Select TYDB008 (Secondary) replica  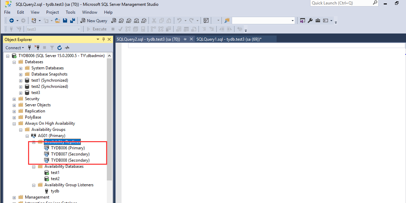[70, 160]
